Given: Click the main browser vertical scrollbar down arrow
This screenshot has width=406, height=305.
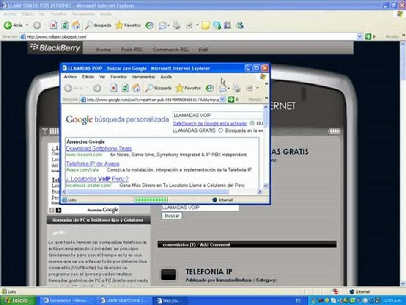Looking at the screenshot, I should click(x=403, y=283).
